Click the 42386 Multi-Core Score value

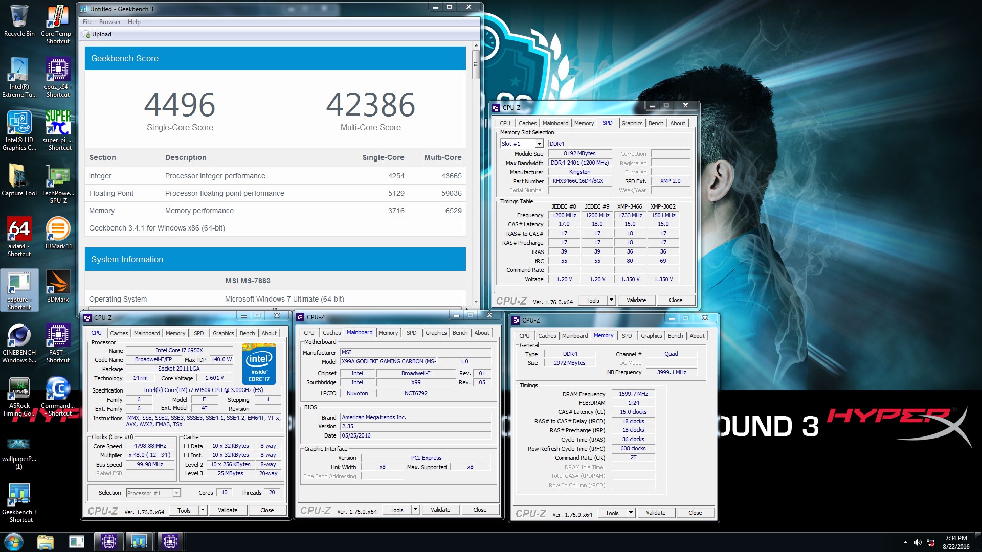tap(370, 104)
